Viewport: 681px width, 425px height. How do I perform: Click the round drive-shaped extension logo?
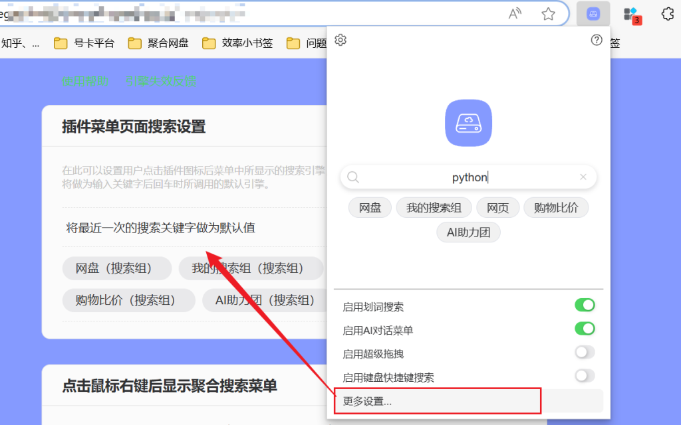tap(468, 122)
